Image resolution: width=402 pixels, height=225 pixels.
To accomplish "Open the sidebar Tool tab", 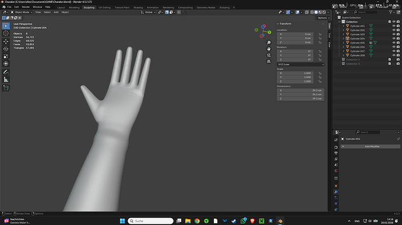I will pos(329,35).
